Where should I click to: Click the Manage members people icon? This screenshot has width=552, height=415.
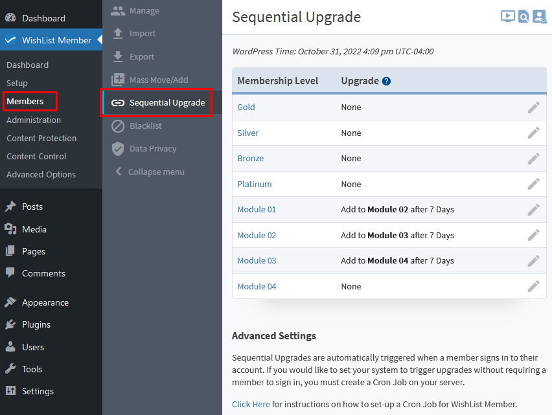(x=118, y=11)
